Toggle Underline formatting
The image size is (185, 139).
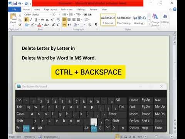(36, 20)
